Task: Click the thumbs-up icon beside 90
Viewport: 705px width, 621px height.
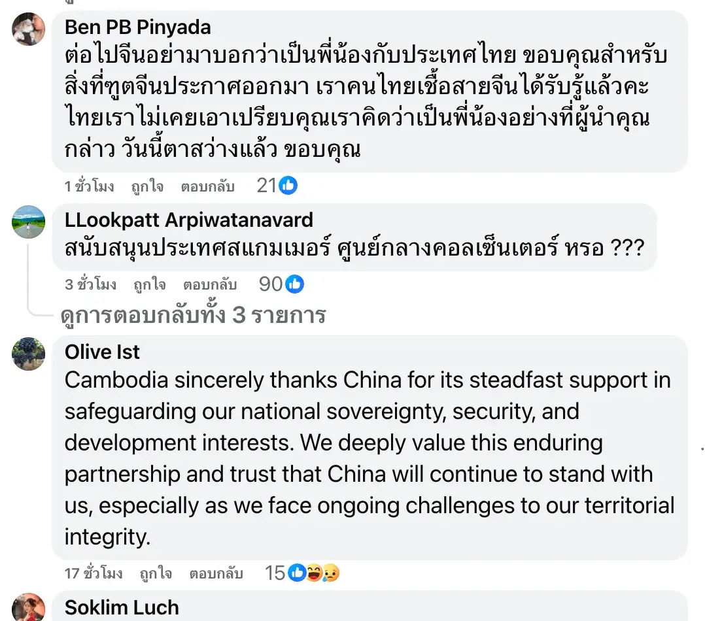Action: click(x=295, y=284)
